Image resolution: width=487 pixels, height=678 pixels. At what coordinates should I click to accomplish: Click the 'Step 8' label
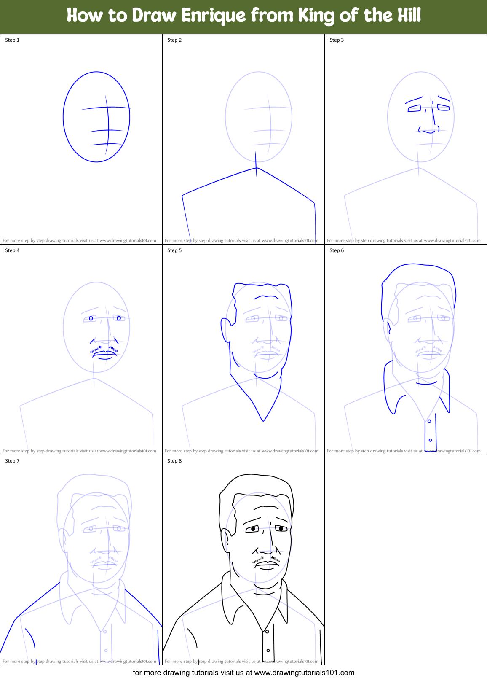pyautogui.click(x=174, y=461)
